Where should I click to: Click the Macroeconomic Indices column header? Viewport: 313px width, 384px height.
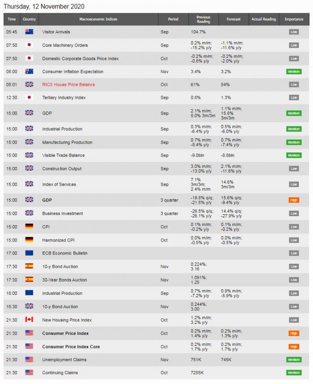(98, 19)
